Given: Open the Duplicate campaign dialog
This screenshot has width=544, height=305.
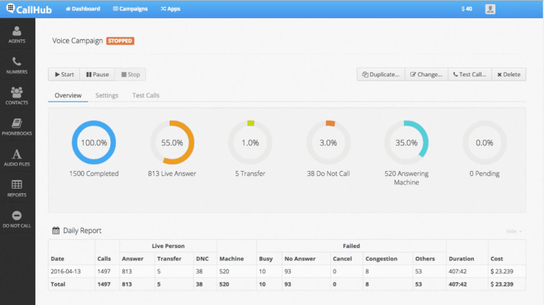Looking at the screenshot, I should (381, 74).
